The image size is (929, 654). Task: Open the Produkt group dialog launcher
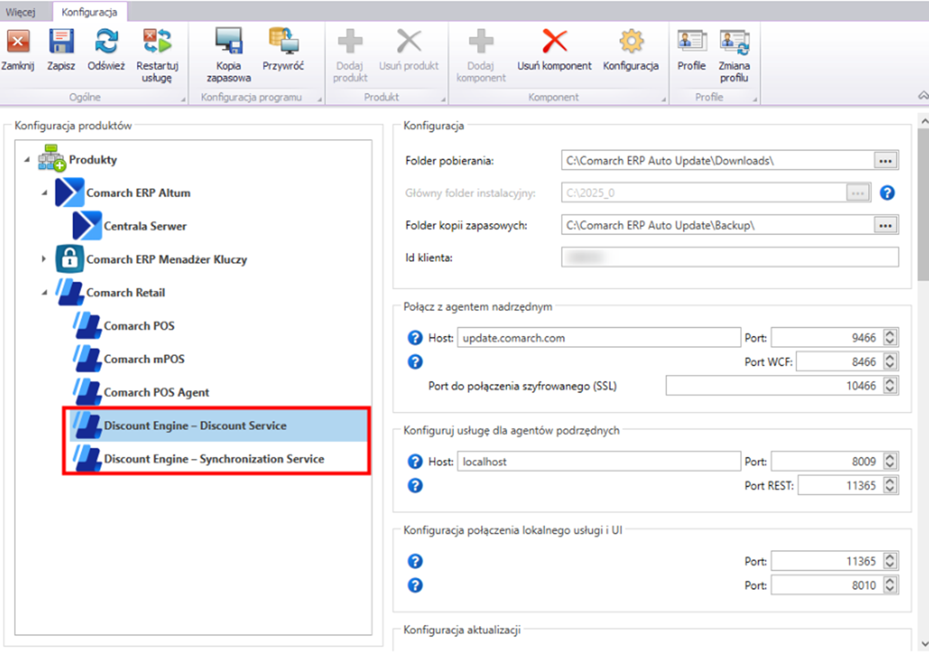click(x=443, y=99)
